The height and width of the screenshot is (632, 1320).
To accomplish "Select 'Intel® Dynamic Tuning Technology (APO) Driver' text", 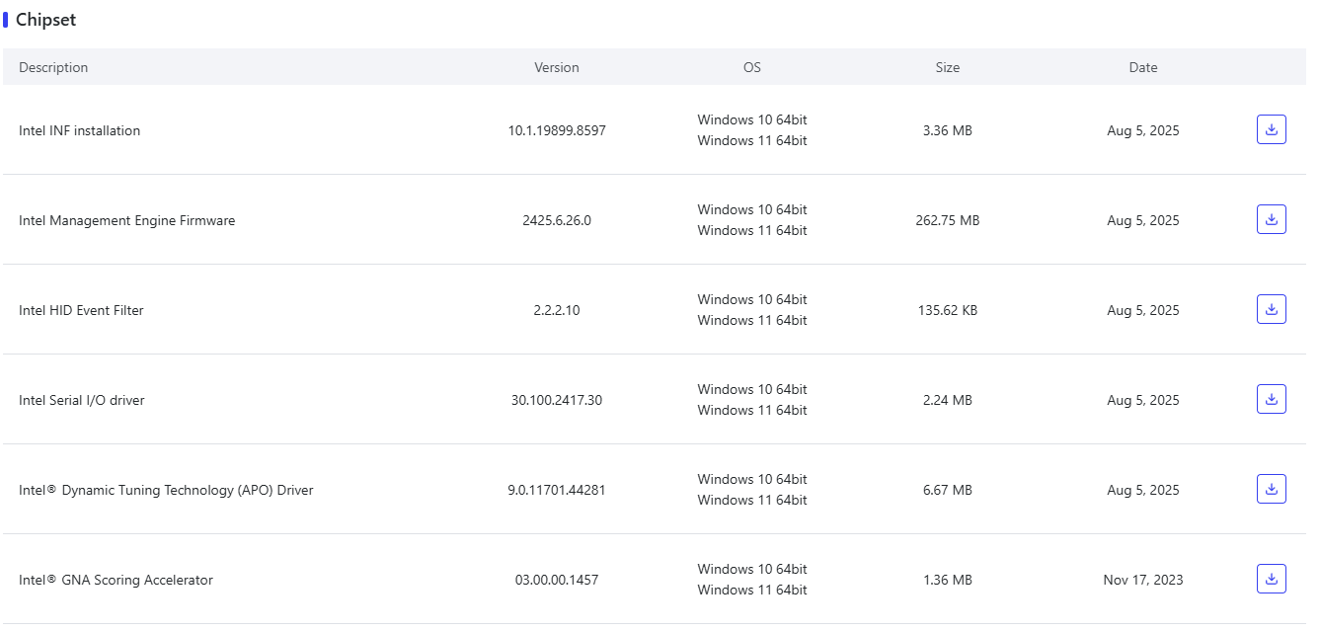I will click(166, 490).
